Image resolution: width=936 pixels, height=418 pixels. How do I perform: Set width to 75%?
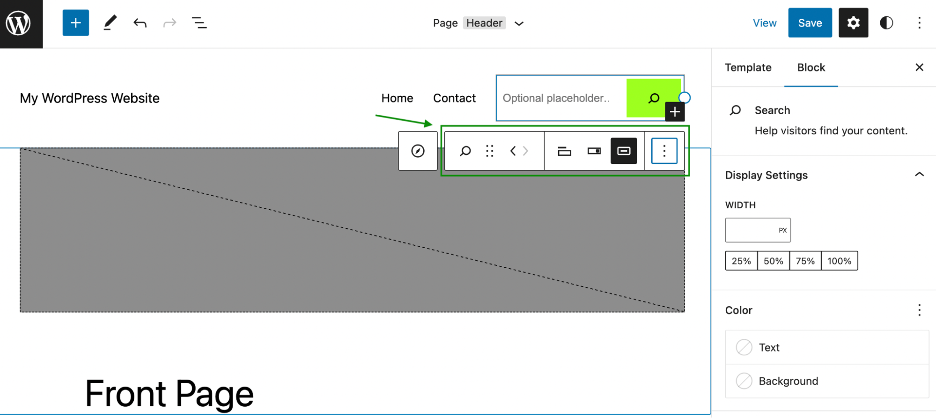(805, 261)
